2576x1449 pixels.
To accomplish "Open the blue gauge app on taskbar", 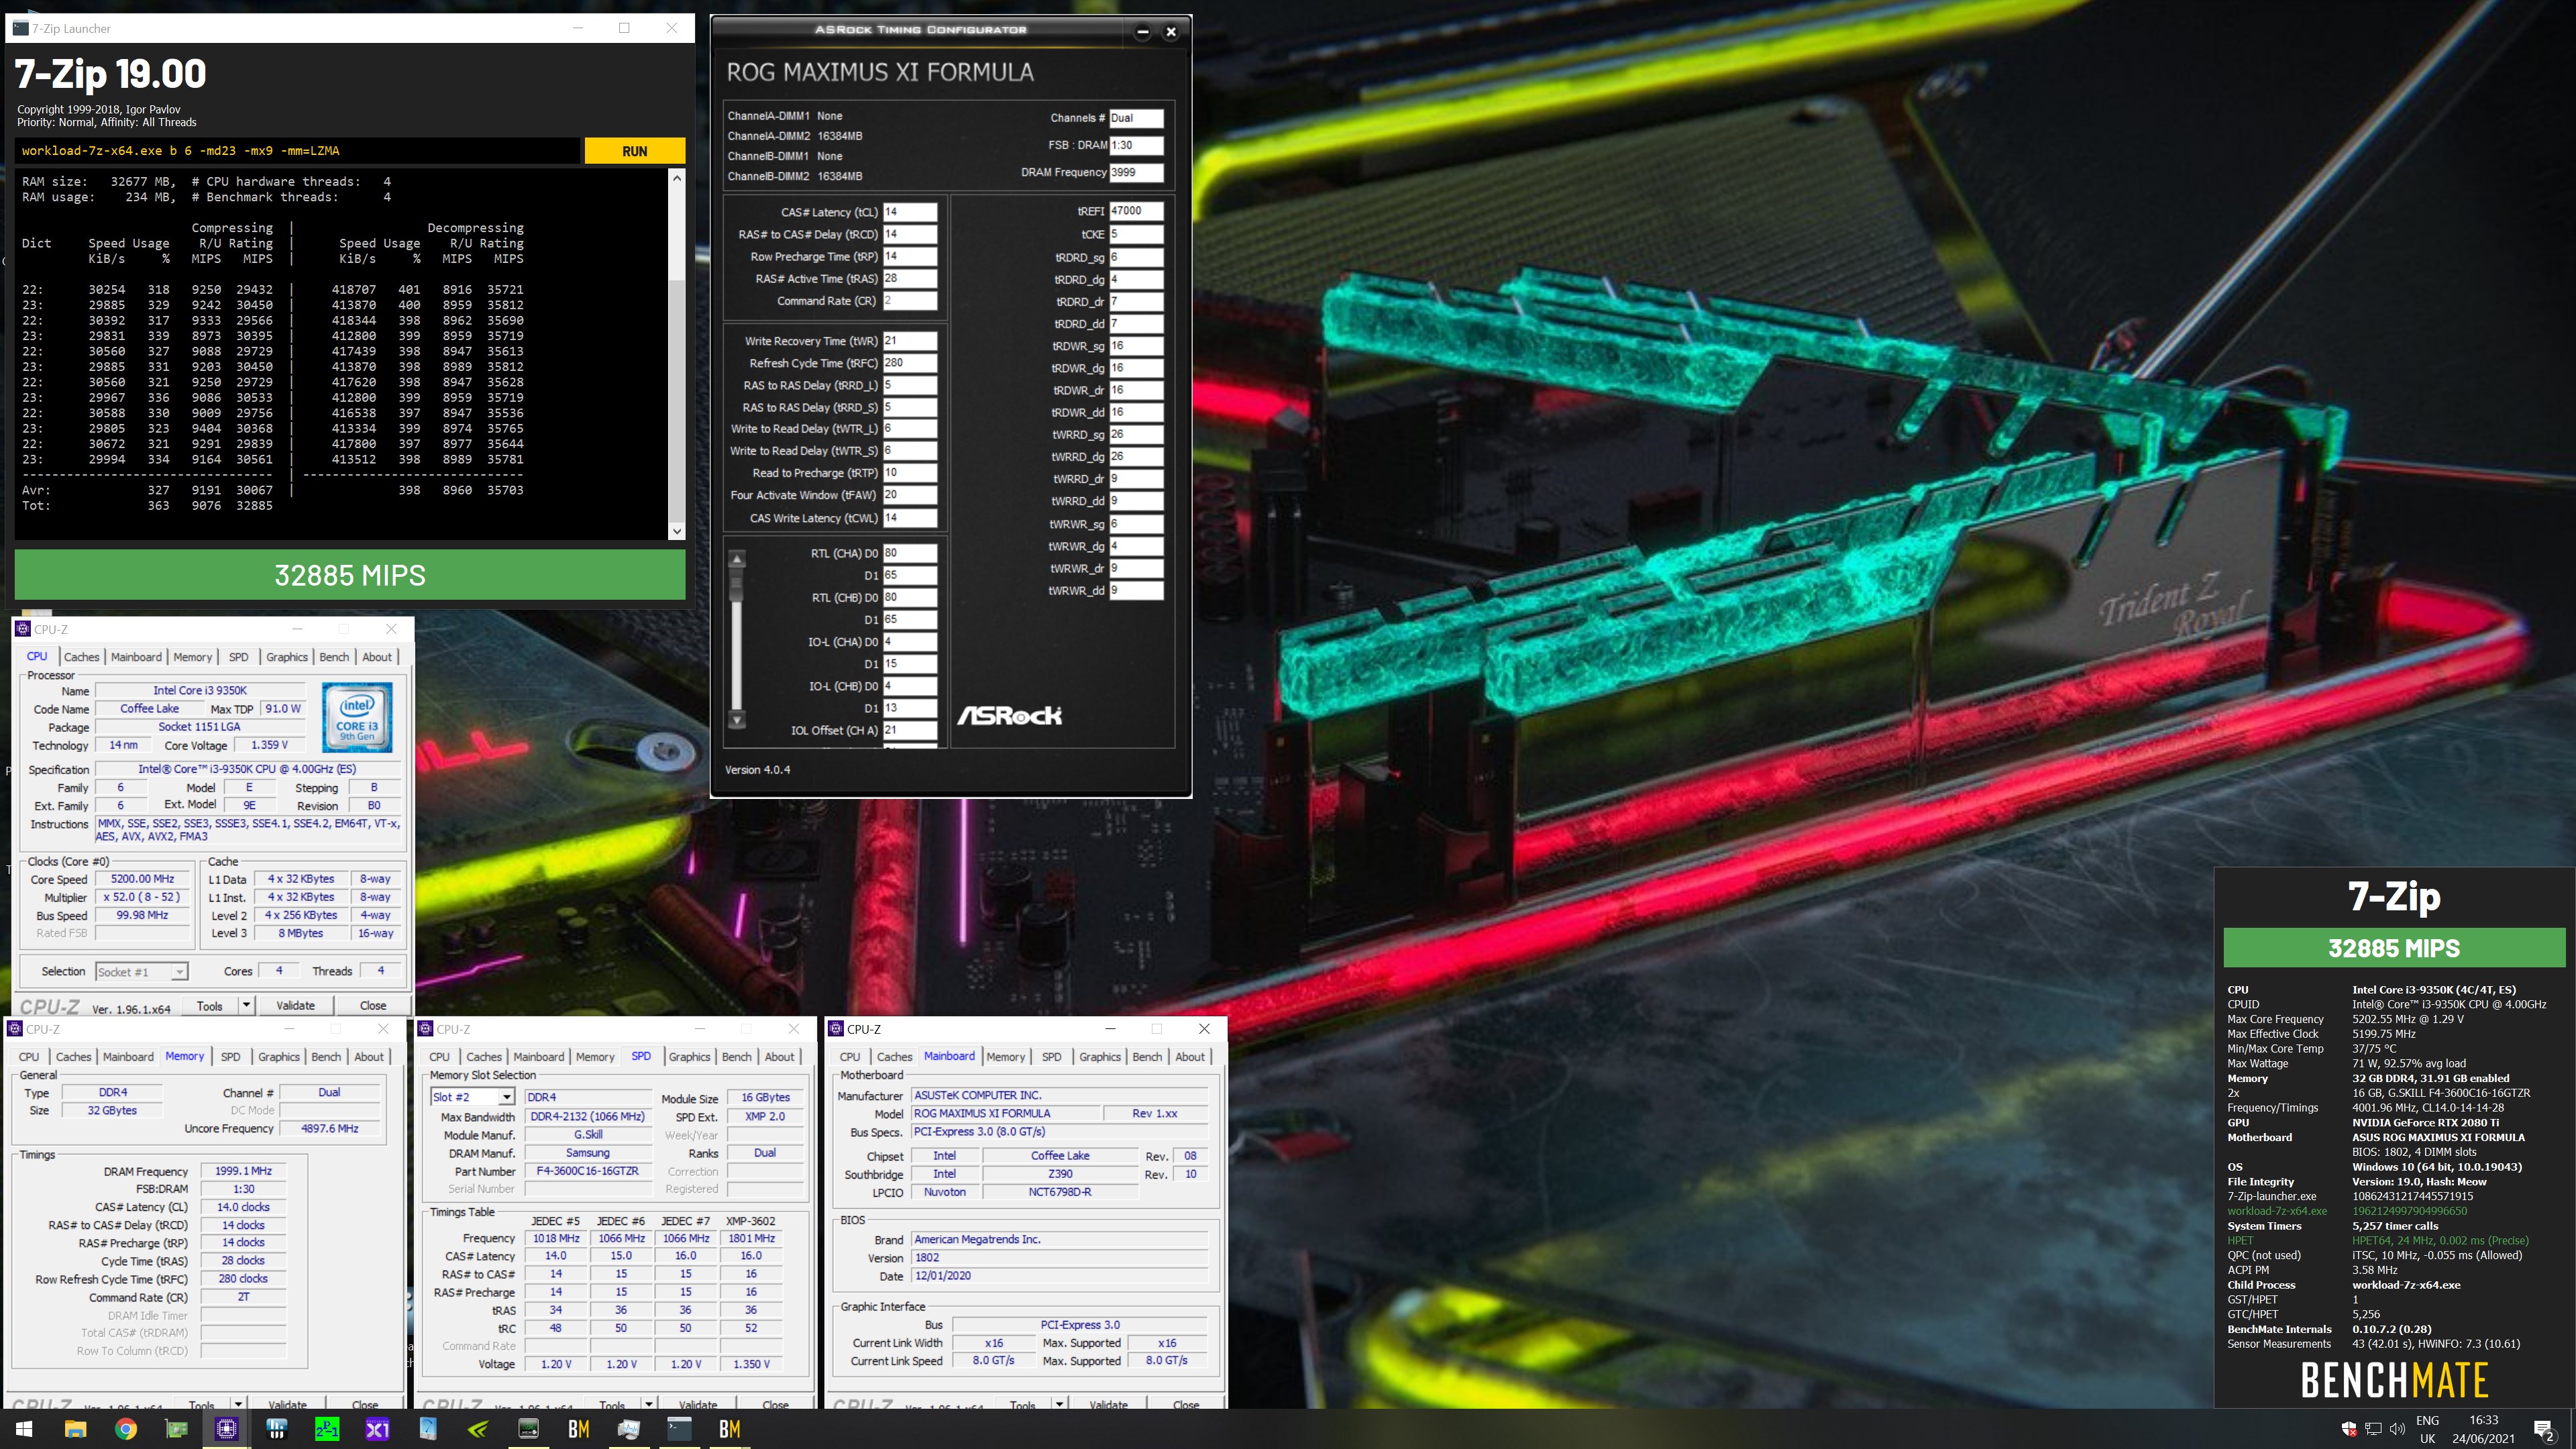I will click(x=428, y=1429).
